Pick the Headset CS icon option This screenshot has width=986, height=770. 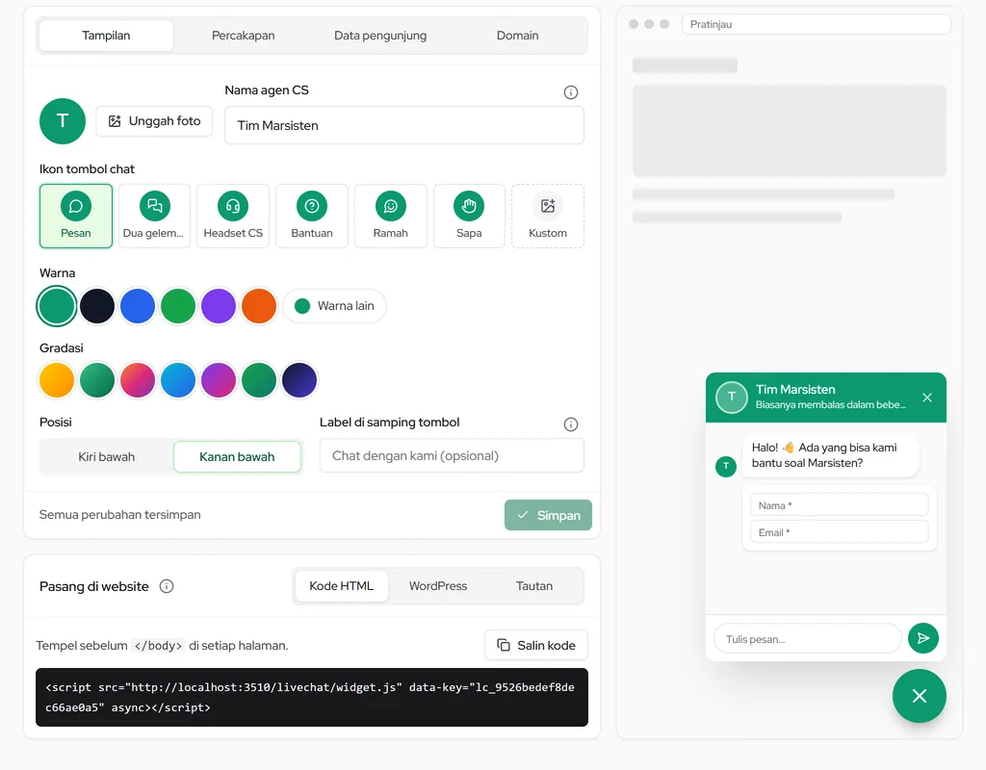(x=233, y=216)
